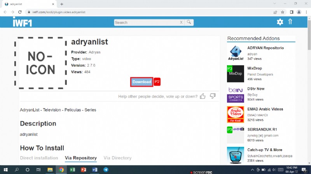This screenshot has height=174, width=311.
Task: Open the DStv Now addon link
Action: point(256,89)
